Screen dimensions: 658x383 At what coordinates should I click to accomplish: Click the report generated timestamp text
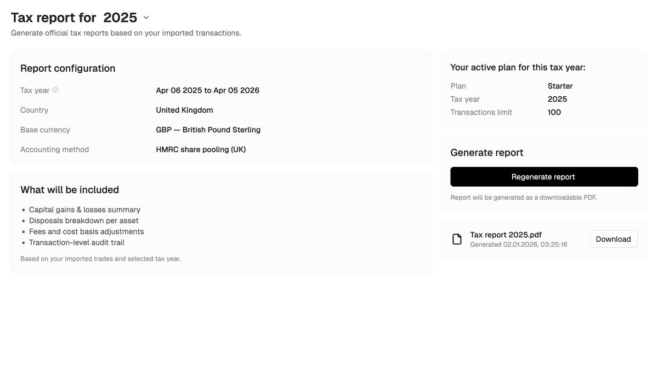tap(518, 245)
